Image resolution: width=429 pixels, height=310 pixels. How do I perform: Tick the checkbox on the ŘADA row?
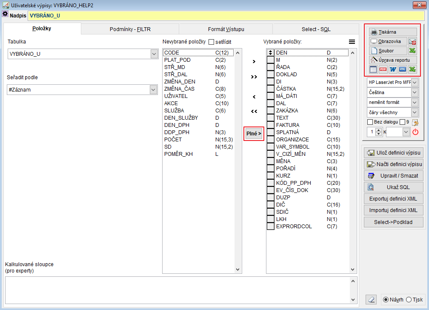(270, 67)
